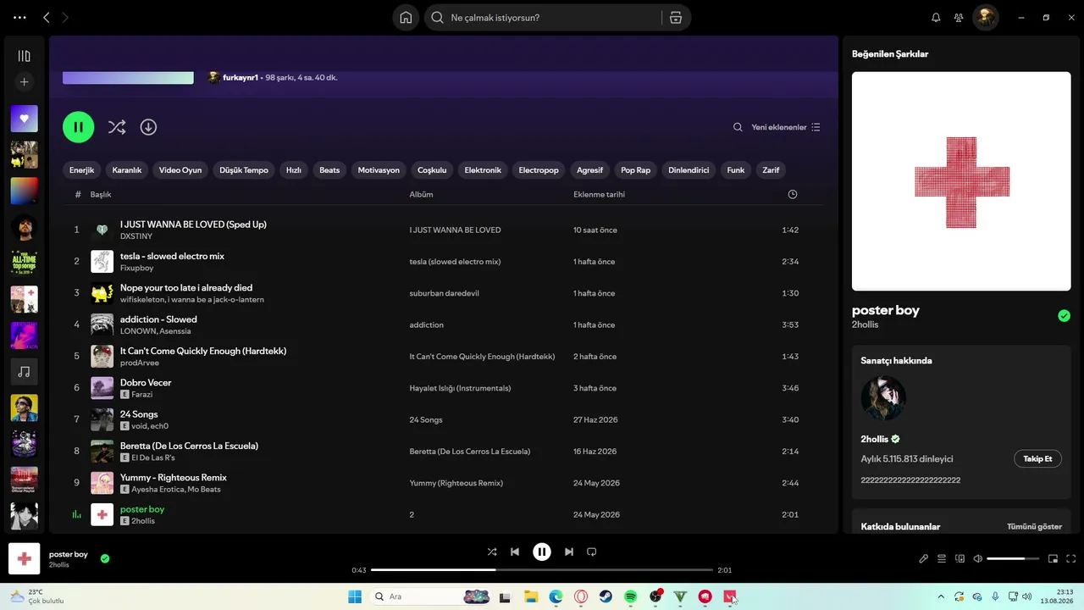
Task: Open Browse icon in search bar
Action: click(675, 18)
